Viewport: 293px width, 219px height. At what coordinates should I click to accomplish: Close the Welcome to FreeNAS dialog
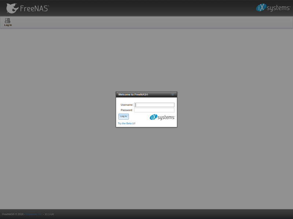click(173, 94)
